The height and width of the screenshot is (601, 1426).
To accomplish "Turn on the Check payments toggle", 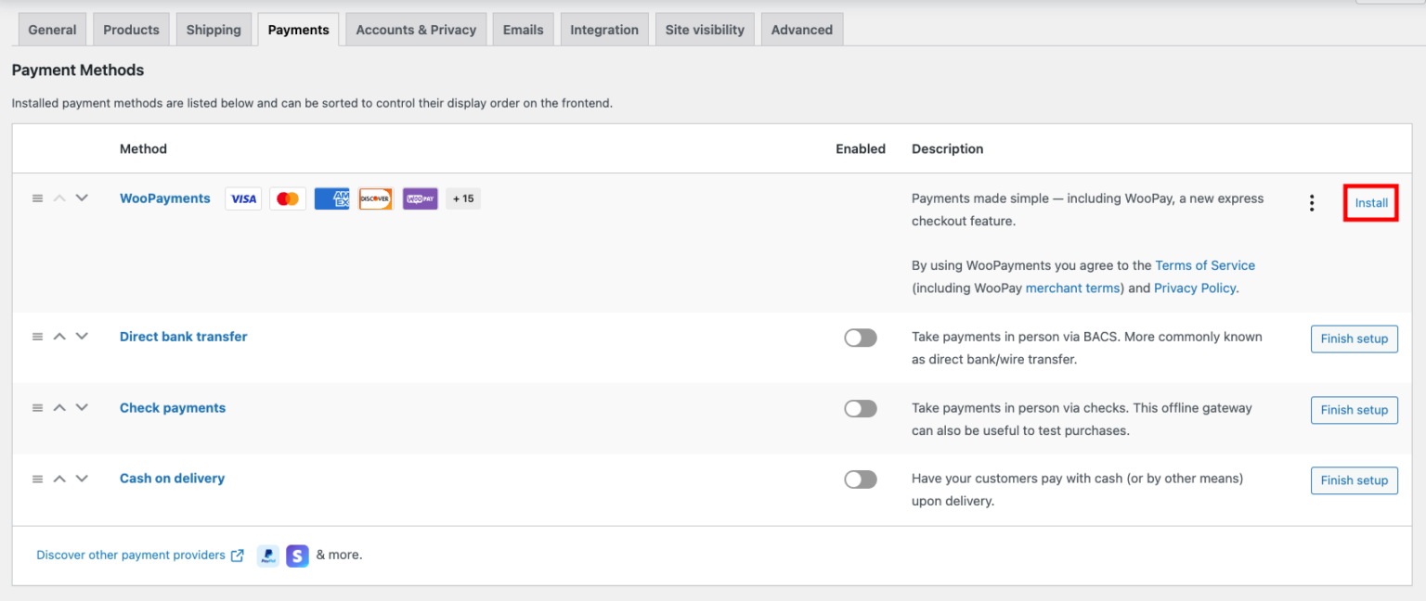I will [860, 409].
